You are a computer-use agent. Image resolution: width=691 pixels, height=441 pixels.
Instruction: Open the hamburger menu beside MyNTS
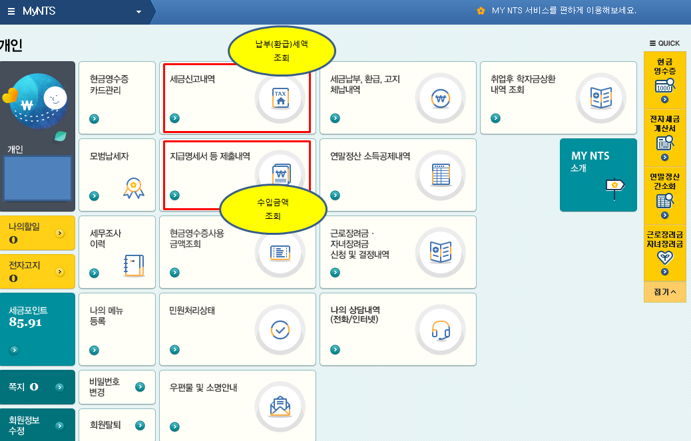pos(11,11)
